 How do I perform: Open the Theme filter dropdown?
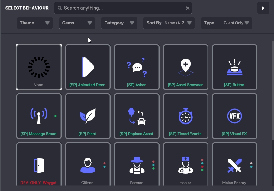coord(35,23)
